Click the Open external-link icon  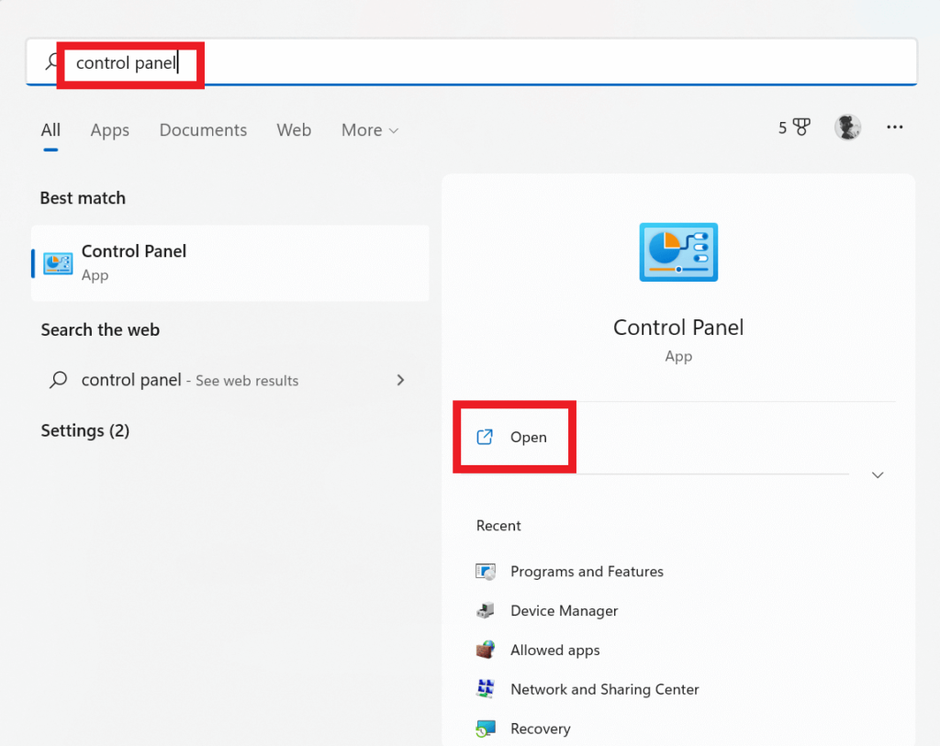[x=485, y=437]
